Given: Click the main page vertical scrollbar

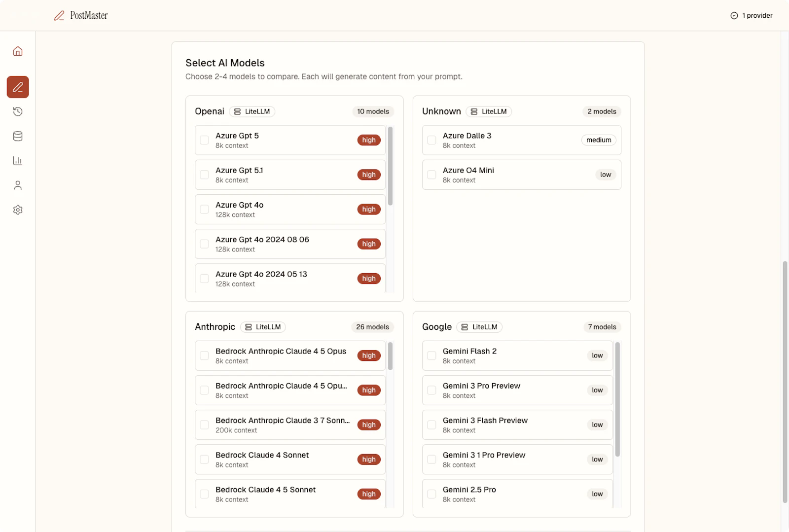Looking at the screenshot, I should pos(785,382).
